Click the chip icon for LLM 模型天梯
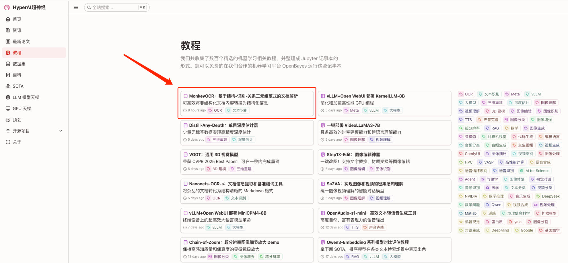 (8, 97)
